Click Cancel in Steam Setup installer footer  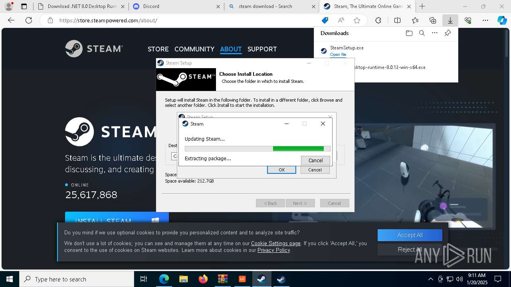click(x=335, y=203)
